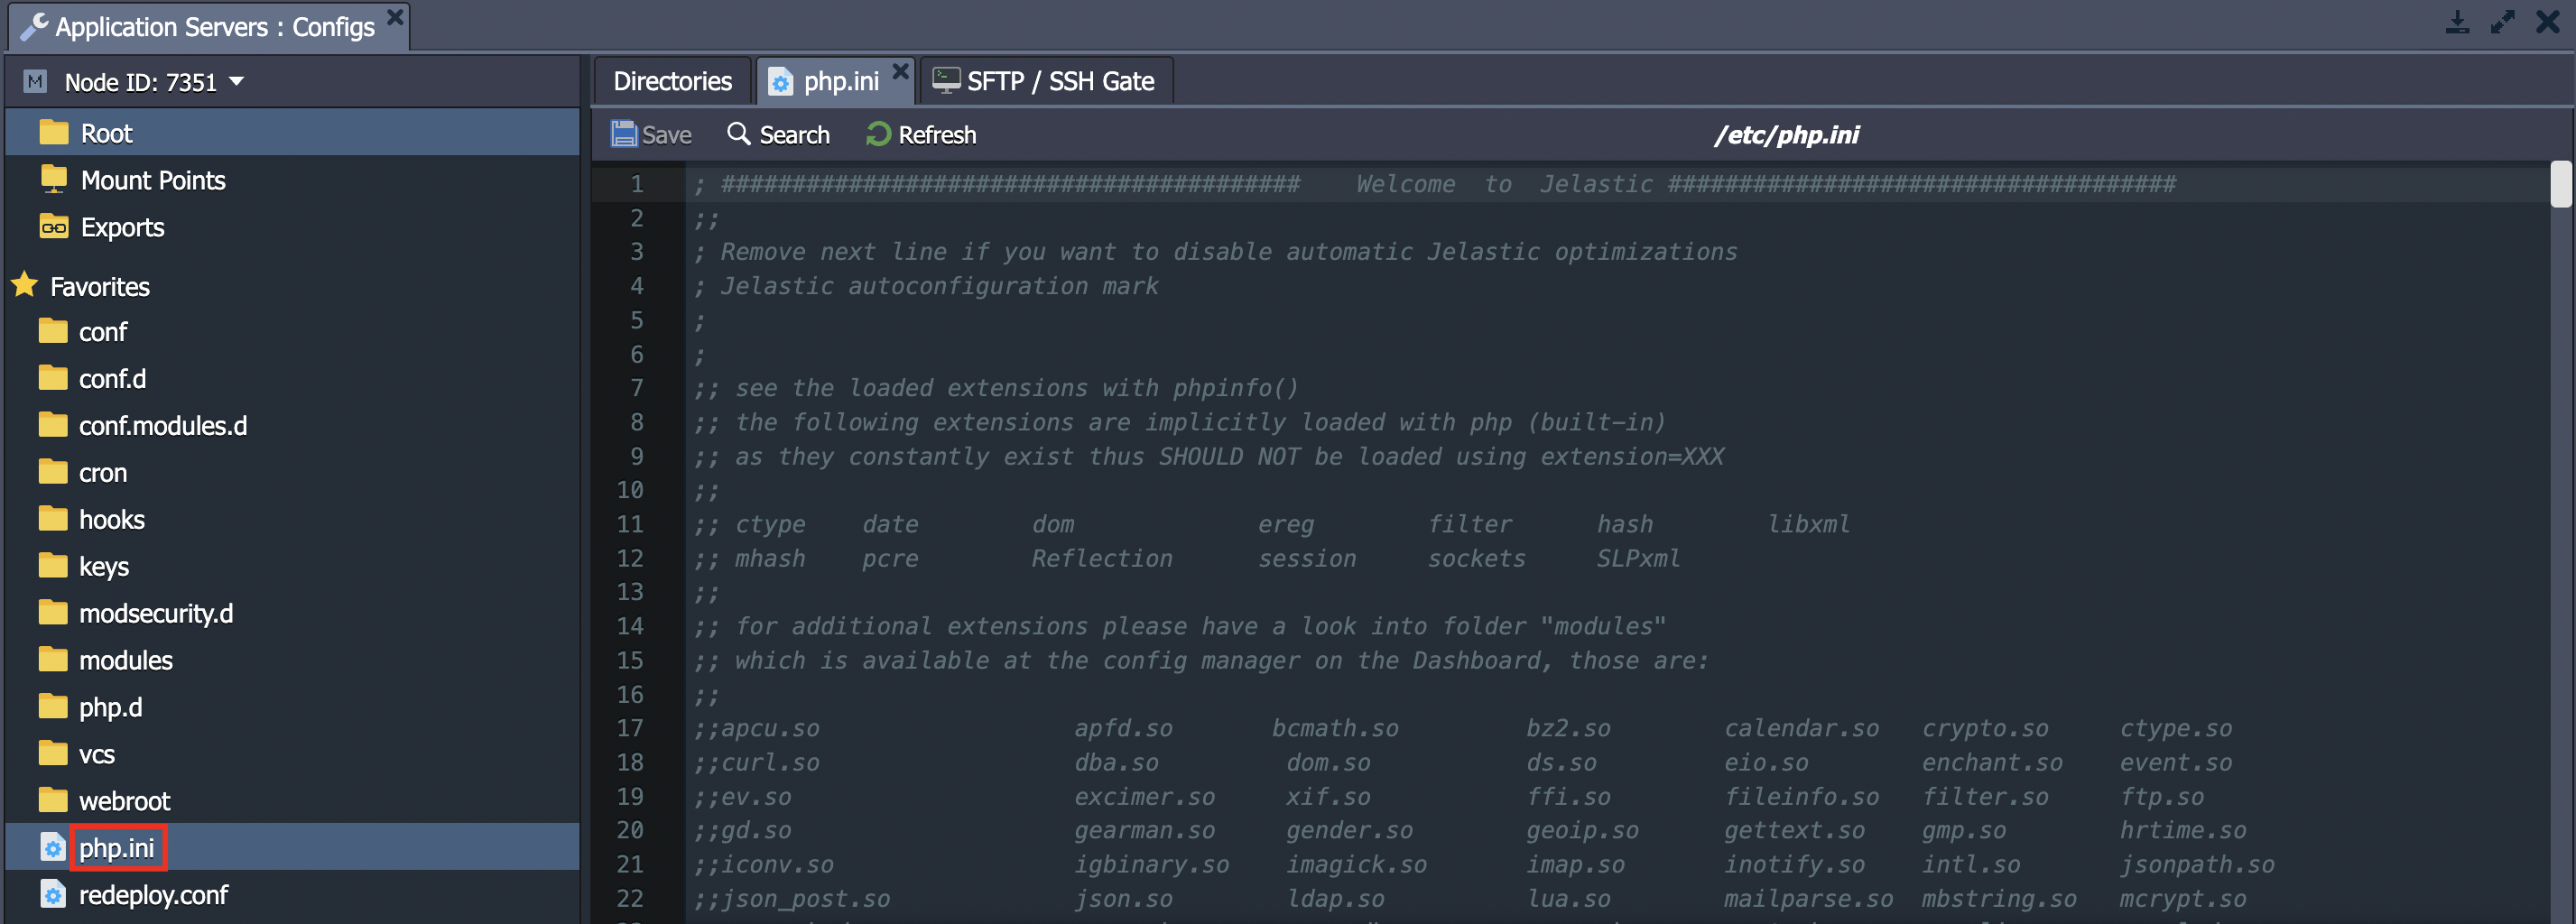This screenshot has height=924, width=2576.
Task: Click the conf folder icon
Action: [x=53, y=331]
